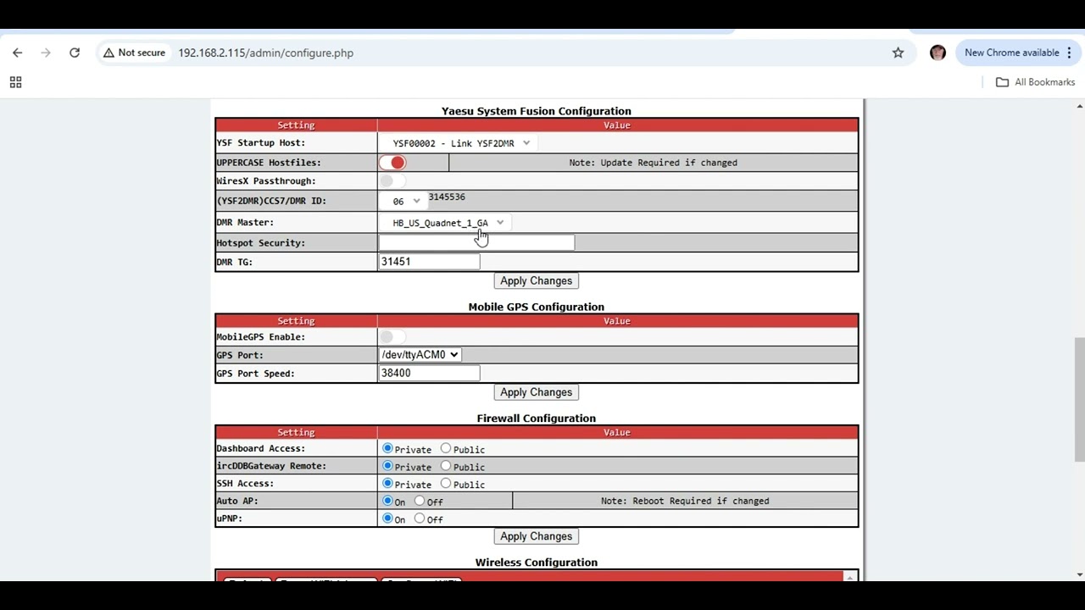Click the 3145536 DMR ID text
1085x610 pixels.
[x=447, y=197]
